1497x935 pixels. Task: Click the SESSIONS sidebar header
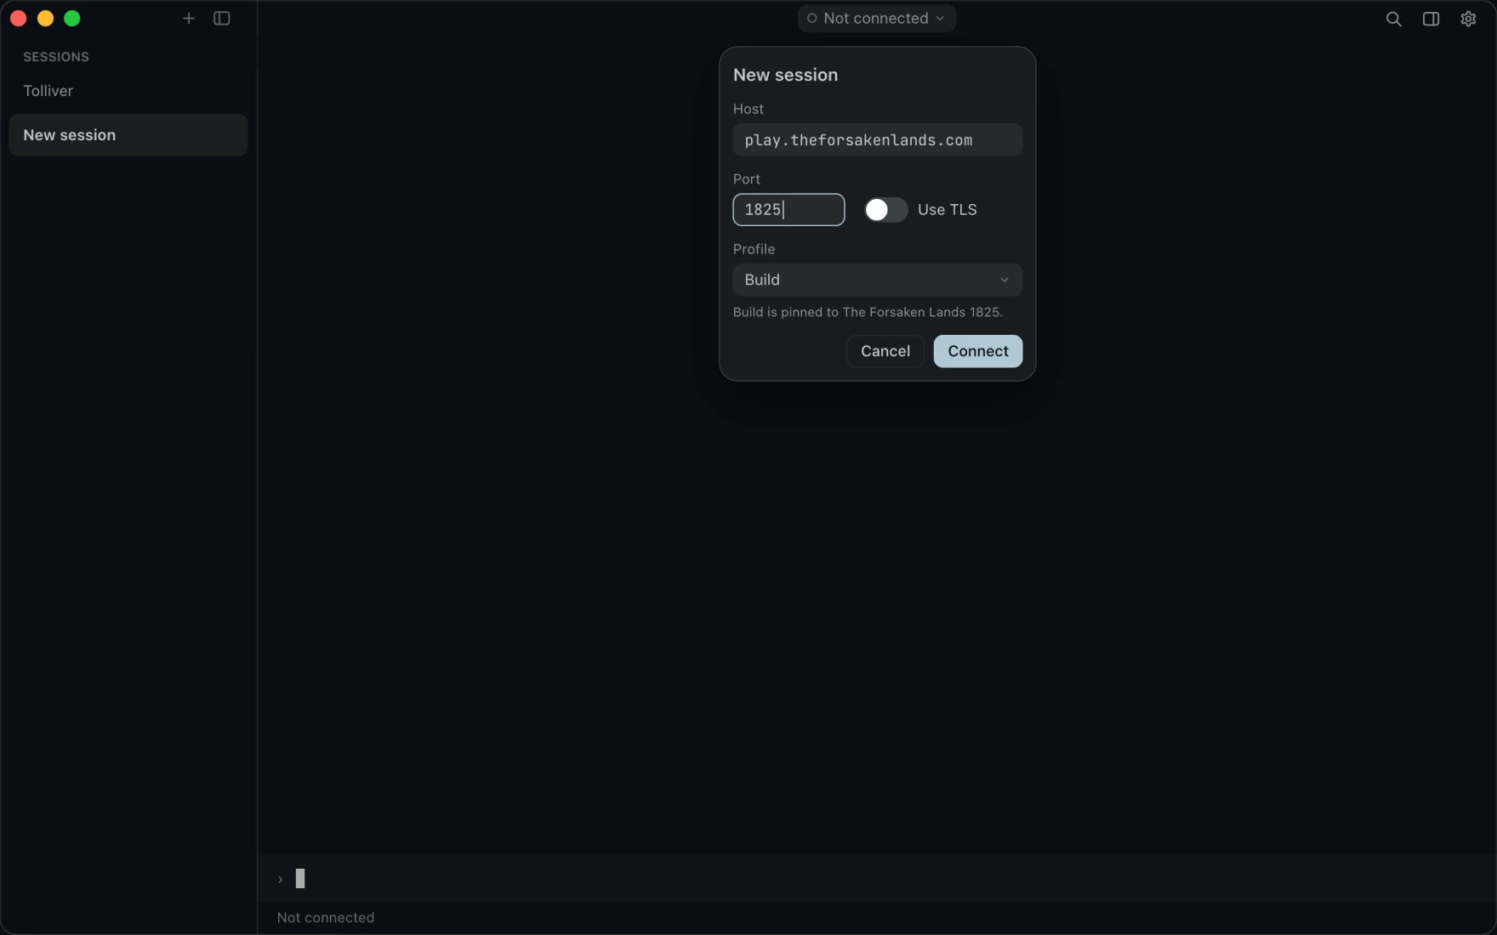point(56,57)
